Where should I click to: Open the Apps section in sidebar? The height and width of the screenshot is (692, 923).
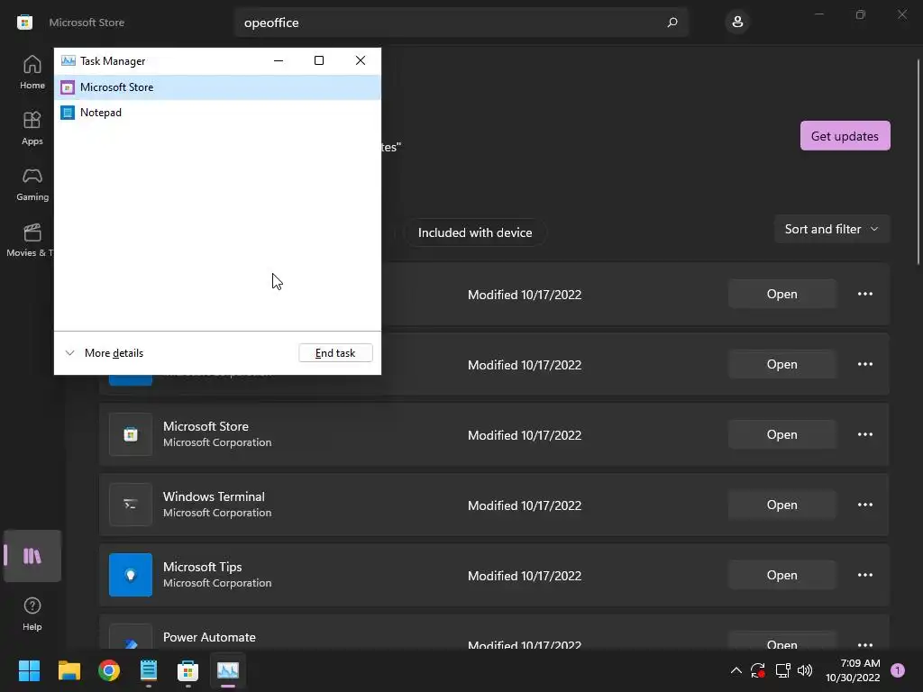click(32, 128)
